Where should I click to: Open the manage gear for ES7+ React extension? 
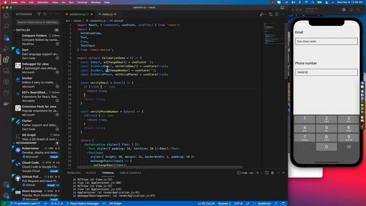tap(57, 101)
